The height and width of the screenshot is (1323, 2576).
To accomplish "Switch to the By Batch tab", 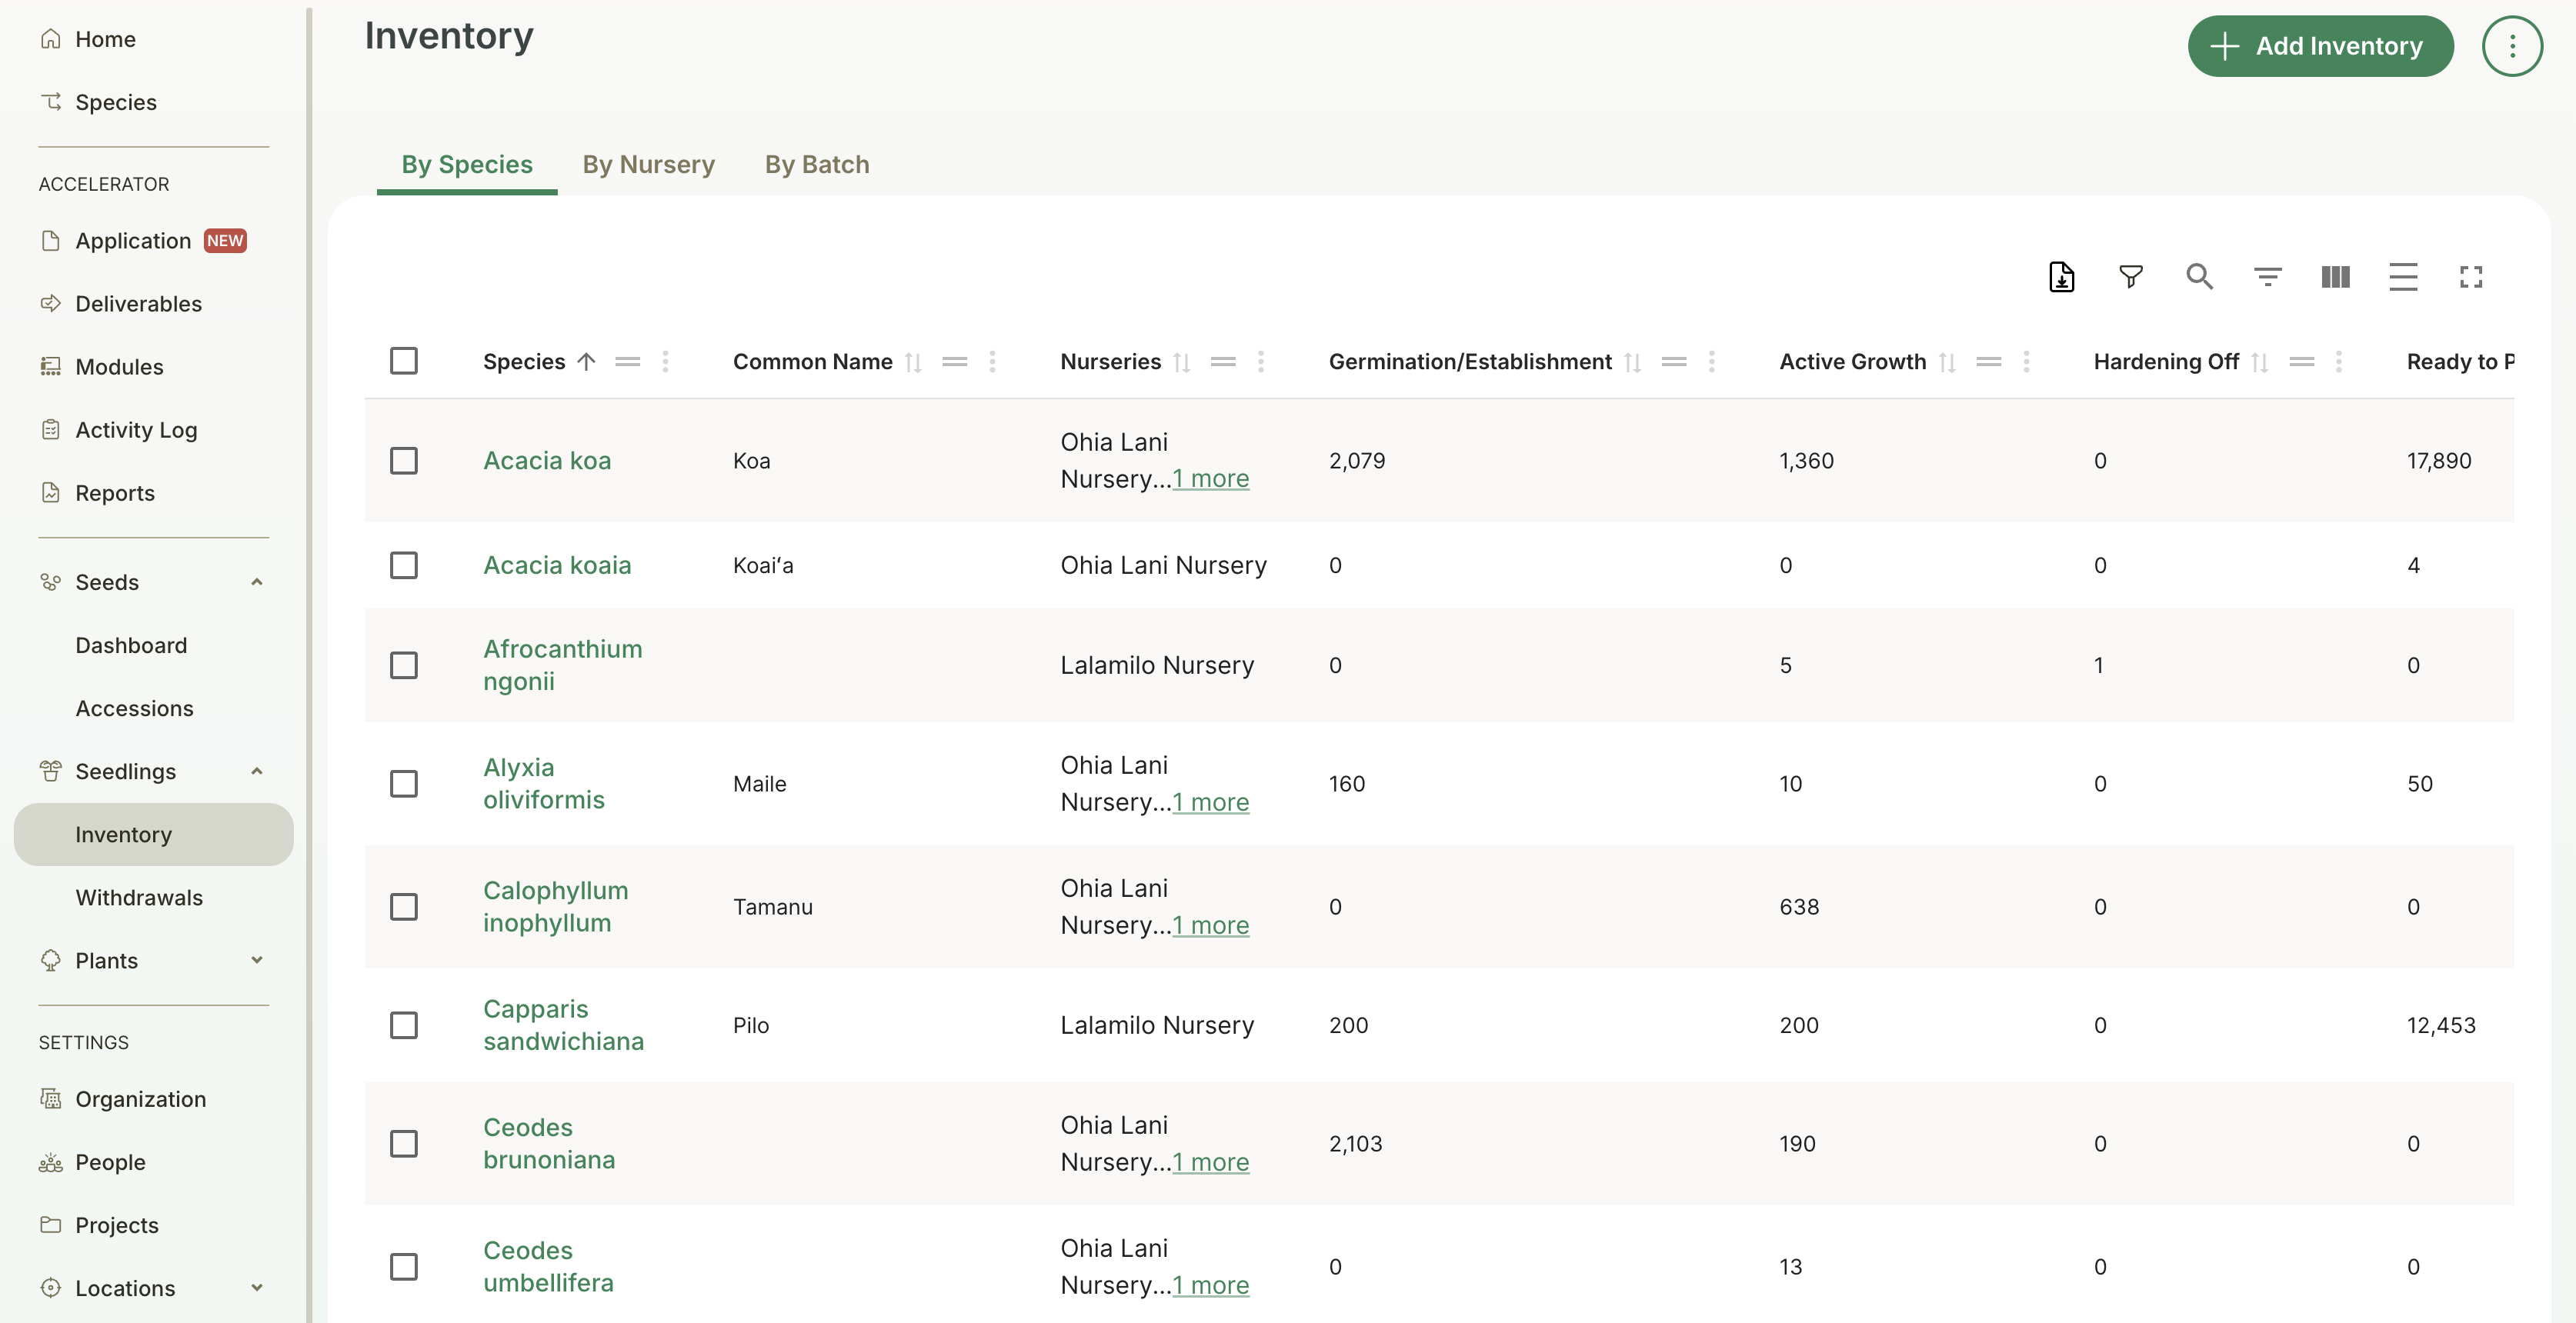I will tap(816, 164).
